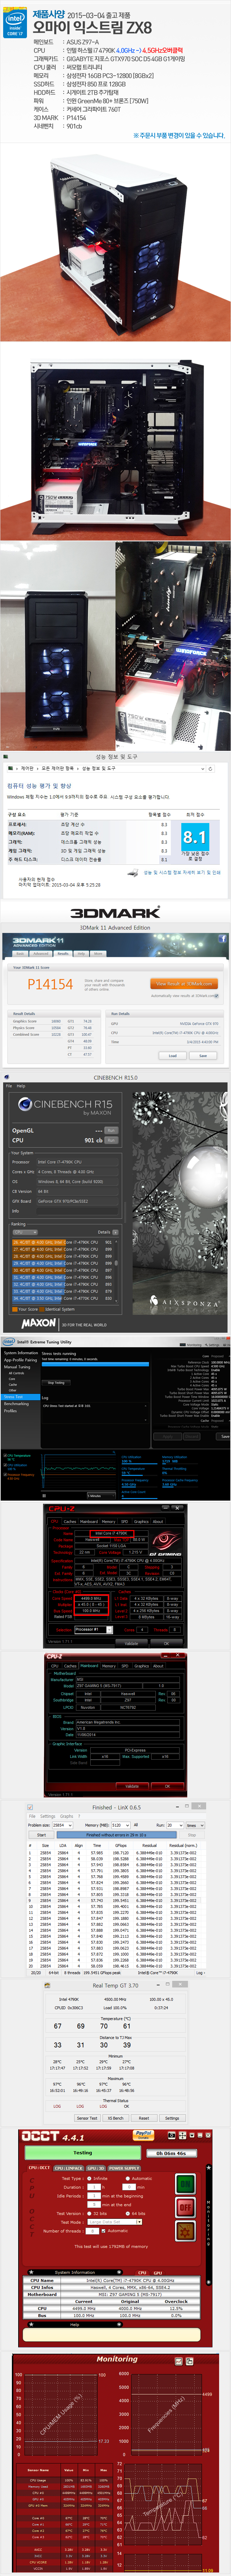
Task: Click the Save button in 3DMark 11
Action: [x=203, y=1056]
